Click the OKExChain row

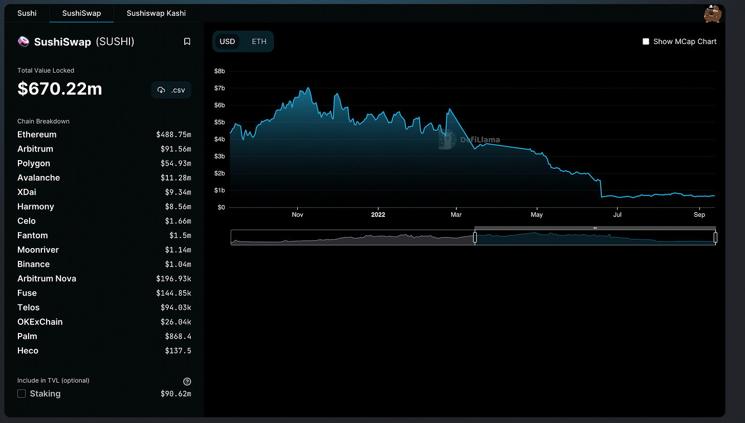(x=104, y=322)
